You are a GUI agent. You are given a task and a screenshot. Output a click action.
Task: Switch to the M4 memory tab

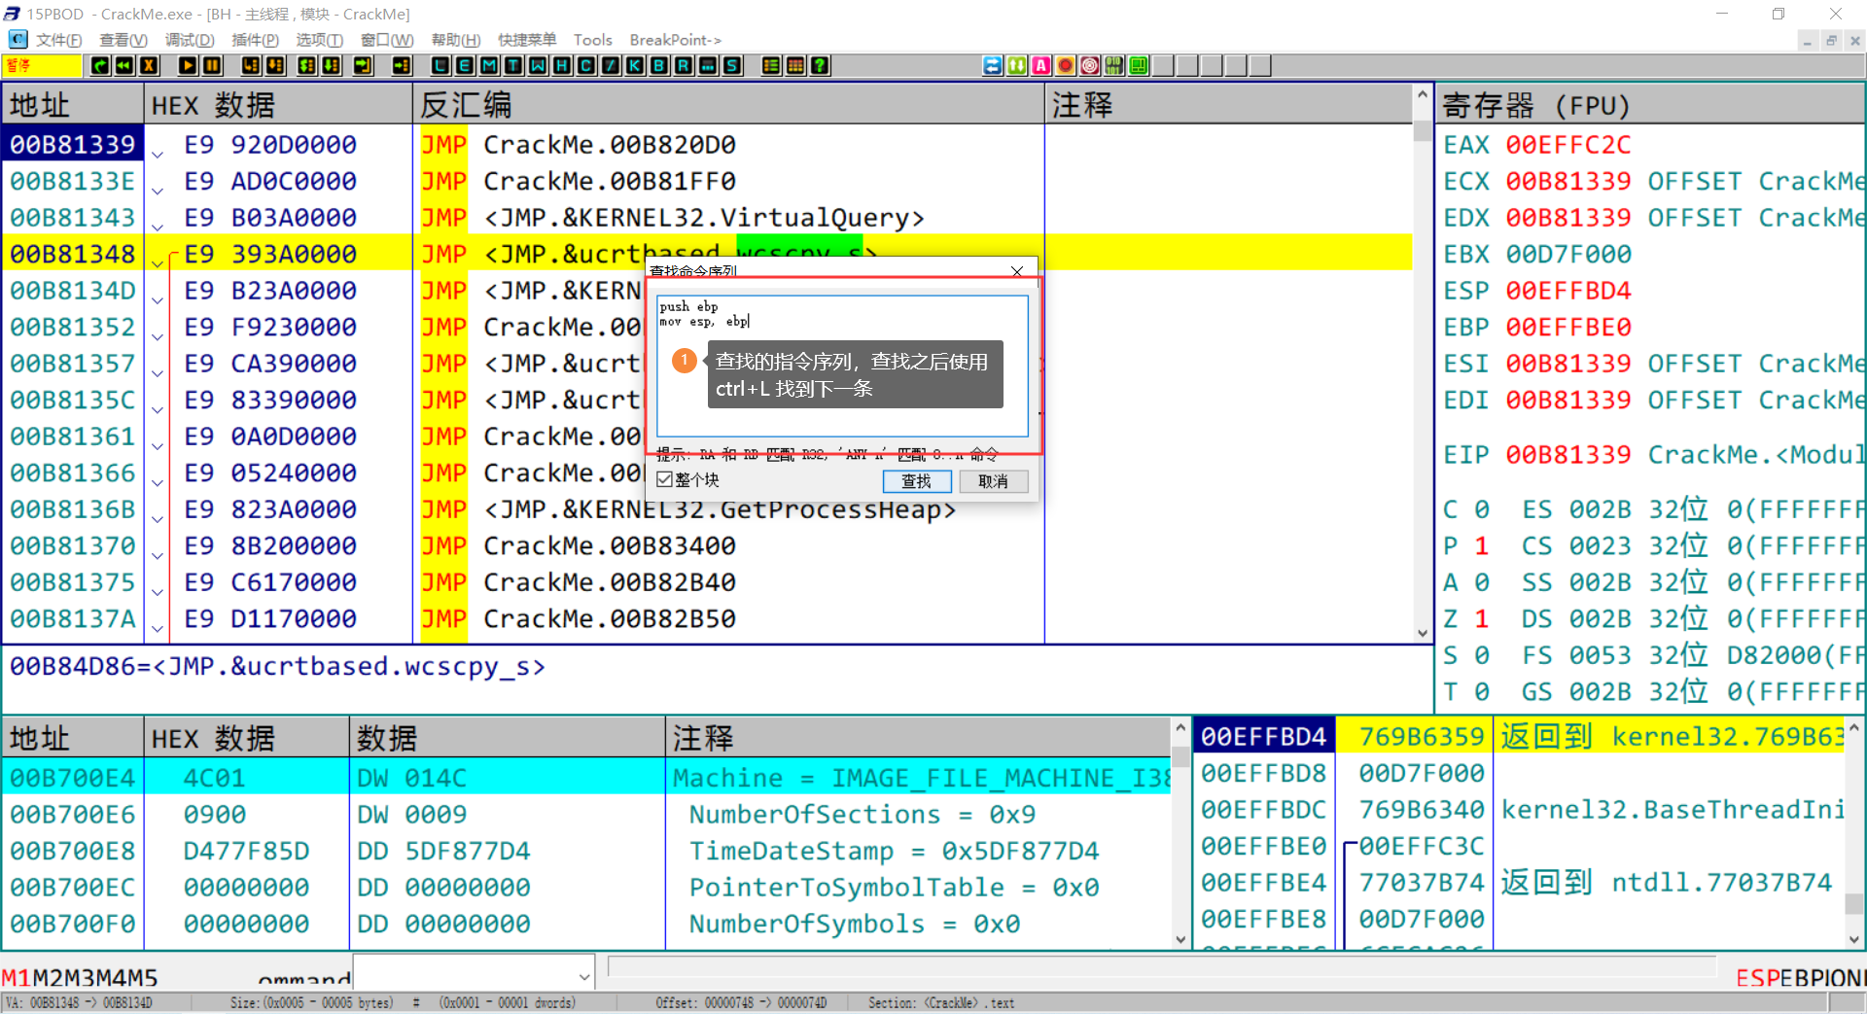(x=112, y=978)
